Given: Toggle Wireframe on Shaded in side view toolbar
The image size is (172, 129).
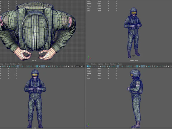Looking at the screenshot, I should coord(142,66).
